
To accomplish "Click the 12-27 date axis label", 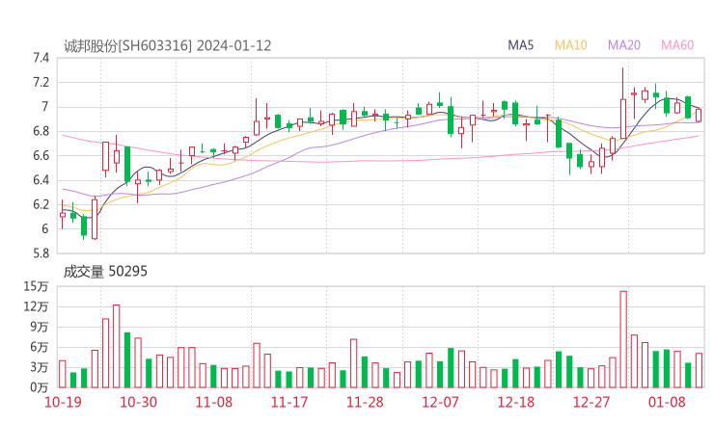I will (591, 402).
